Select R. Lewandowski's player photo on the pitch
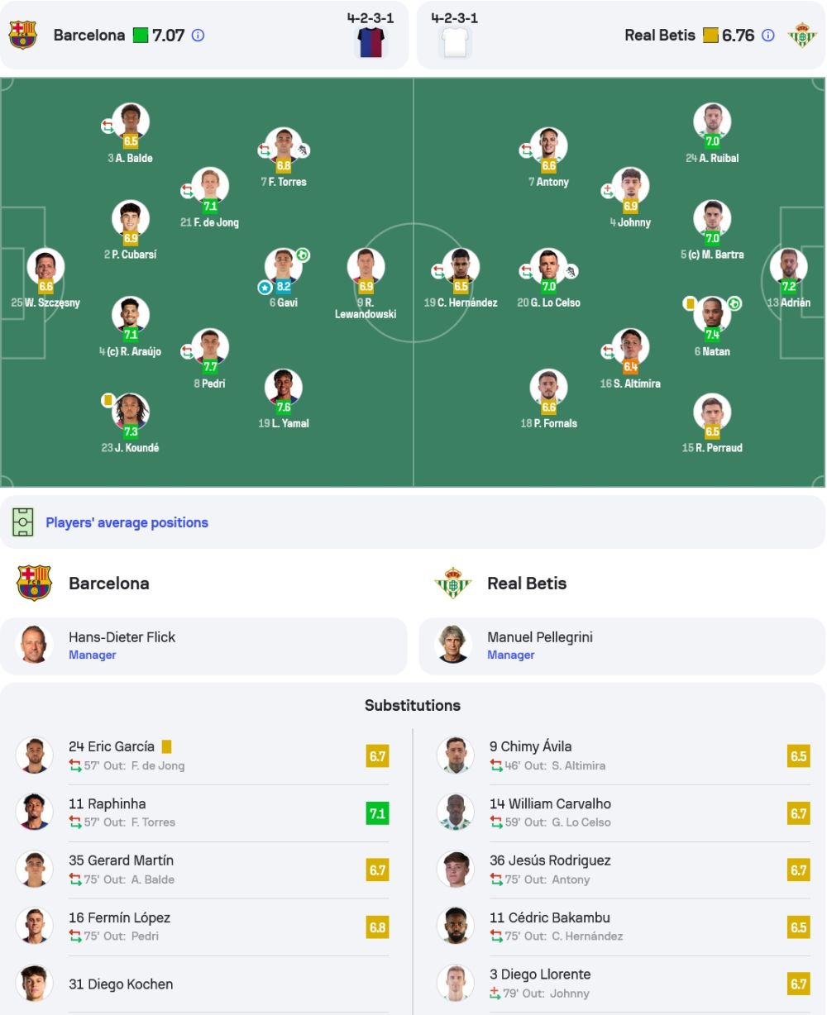The height and width of the screenshot is (1015, 827). point(366,267)
